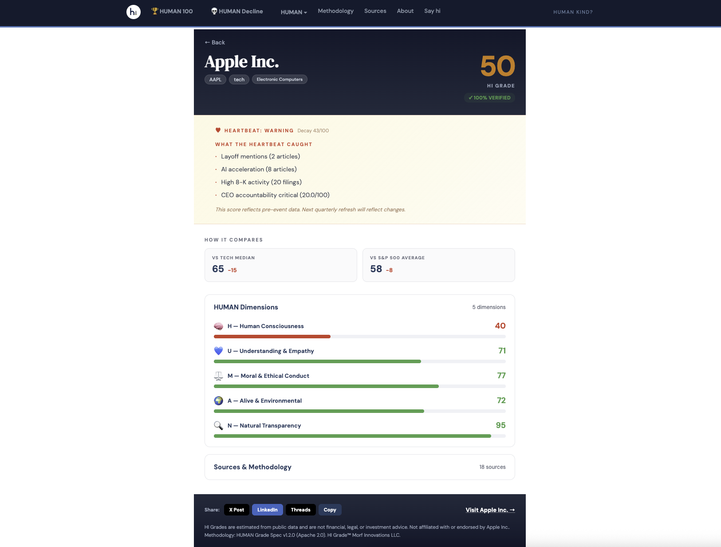Image resolution: width=721 pixels, height=547 pixels.
Task: Select Say hi in the navigation
Action: (433, 11)
